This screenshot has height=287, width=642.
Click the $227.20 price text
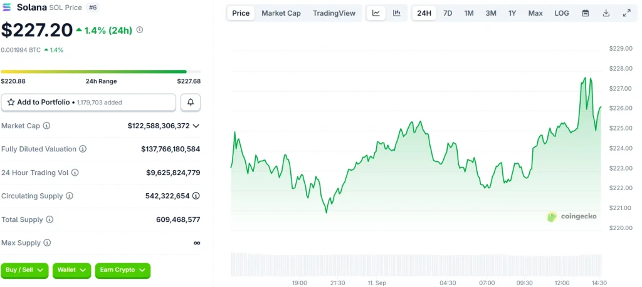[37, 30]
